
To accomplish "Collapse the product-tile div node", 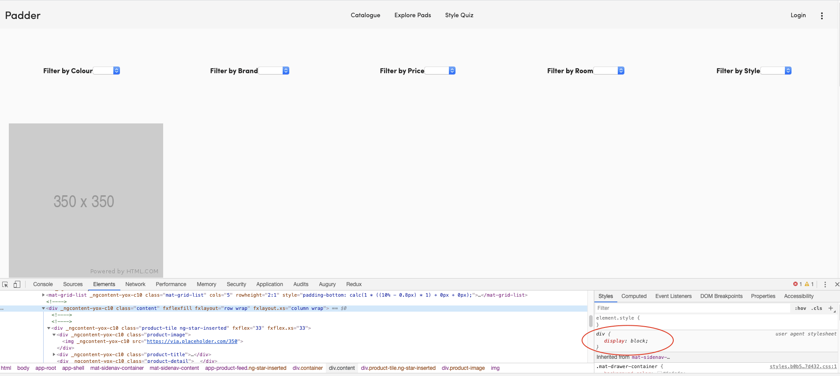I will [x=49, y=328].
